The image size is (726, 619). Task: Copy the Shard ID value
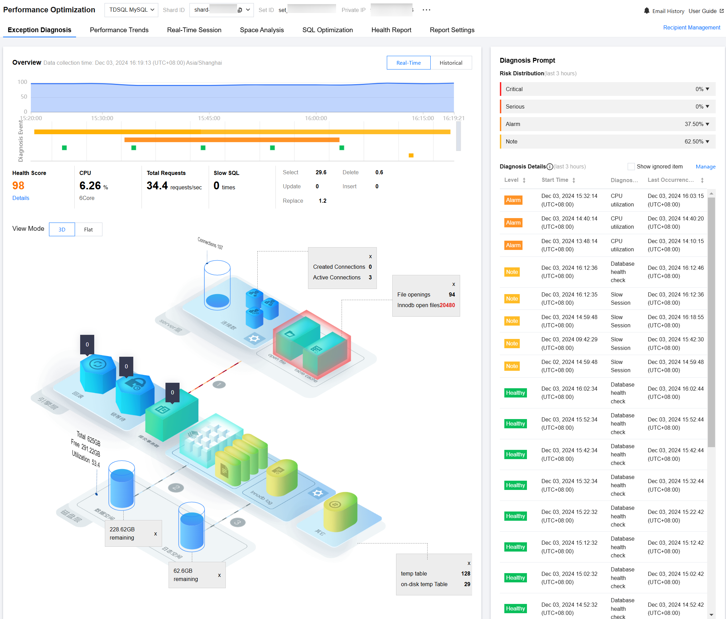[240, 10]
